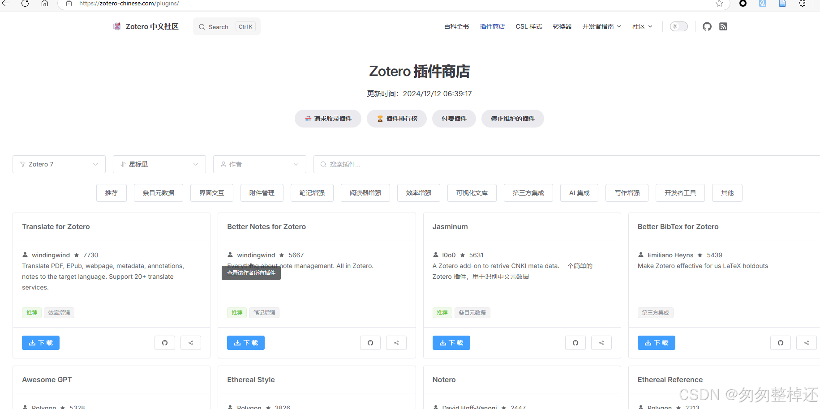Viewport: 820px width, 409px height.
Task: Open 转换器 in the top navigation
Action: click(562, 26)
